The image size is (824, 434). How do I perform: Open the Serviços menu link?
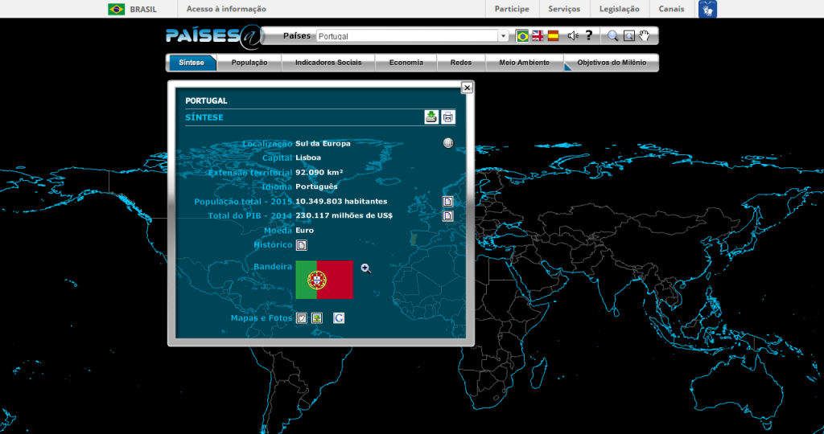(x=564, y=9)
